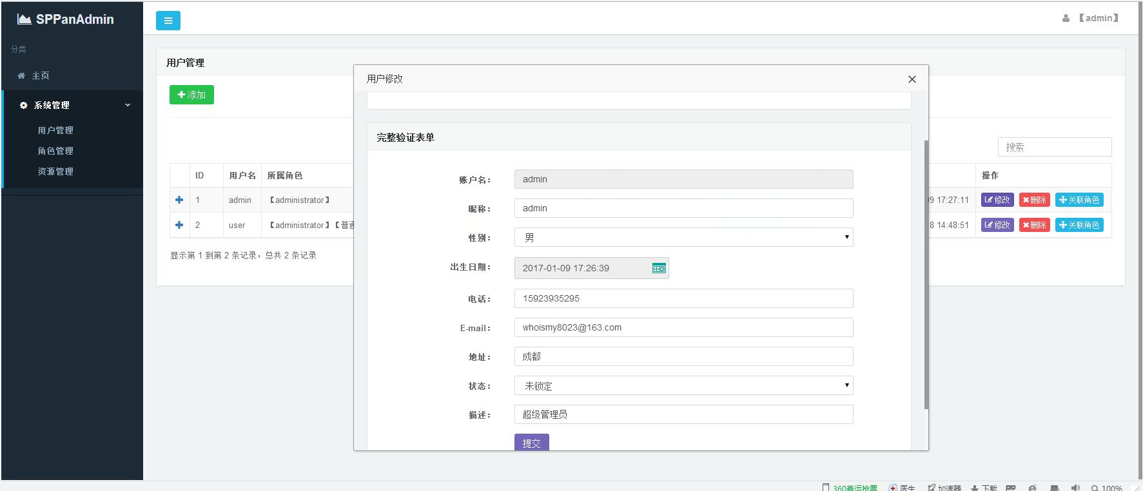Click the 'admin' username cell
This screenshot has height=491, width=1143.
240,200
